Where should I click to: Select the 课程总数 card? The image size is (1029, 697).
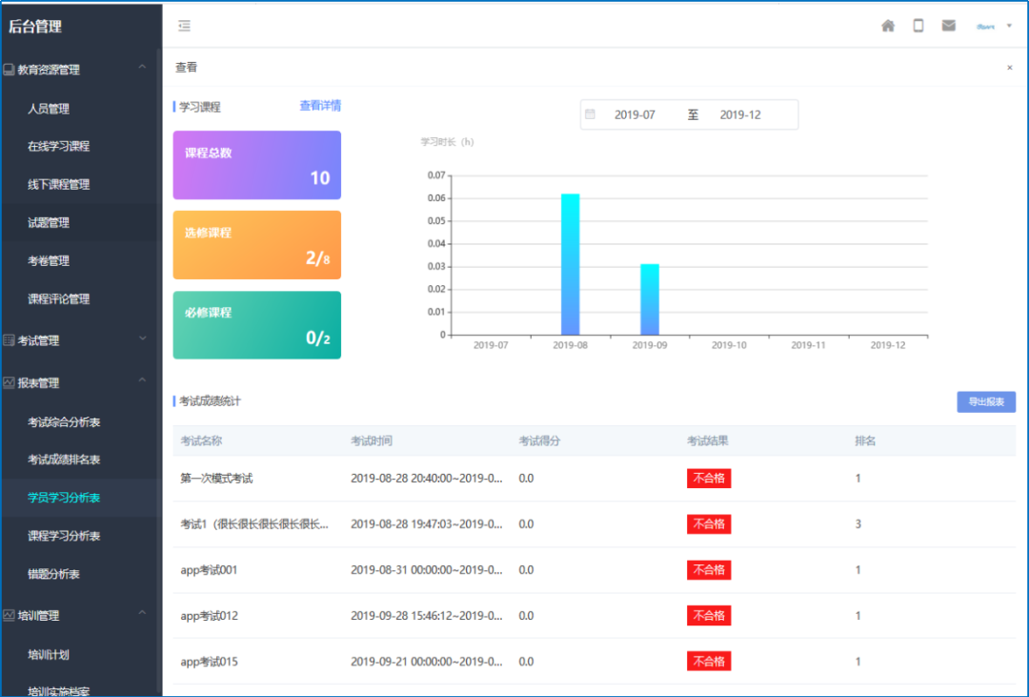click(x=256, y=165)
